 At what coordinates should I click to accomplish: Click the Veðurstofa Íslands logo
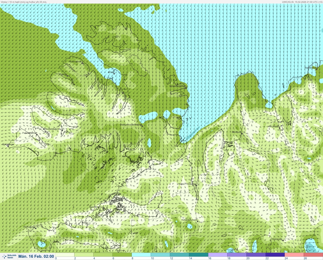9,256
